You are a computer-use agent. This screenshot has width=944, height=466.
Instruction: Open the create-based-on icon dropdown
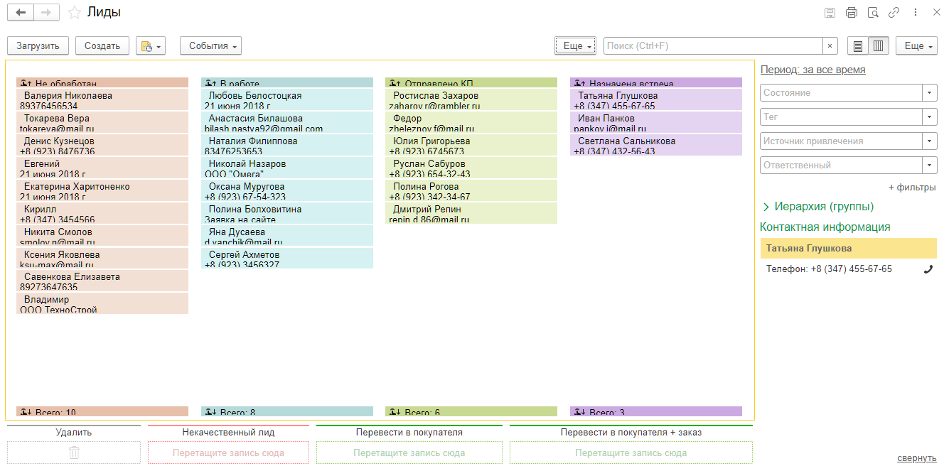click(151, 45)
